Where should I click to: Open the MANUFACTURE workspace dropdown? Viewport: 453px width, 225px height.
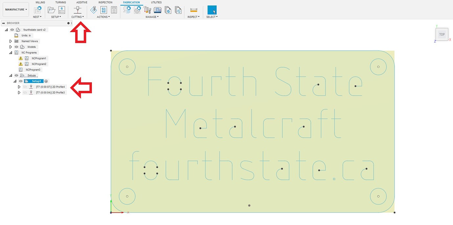pos(15,9)
